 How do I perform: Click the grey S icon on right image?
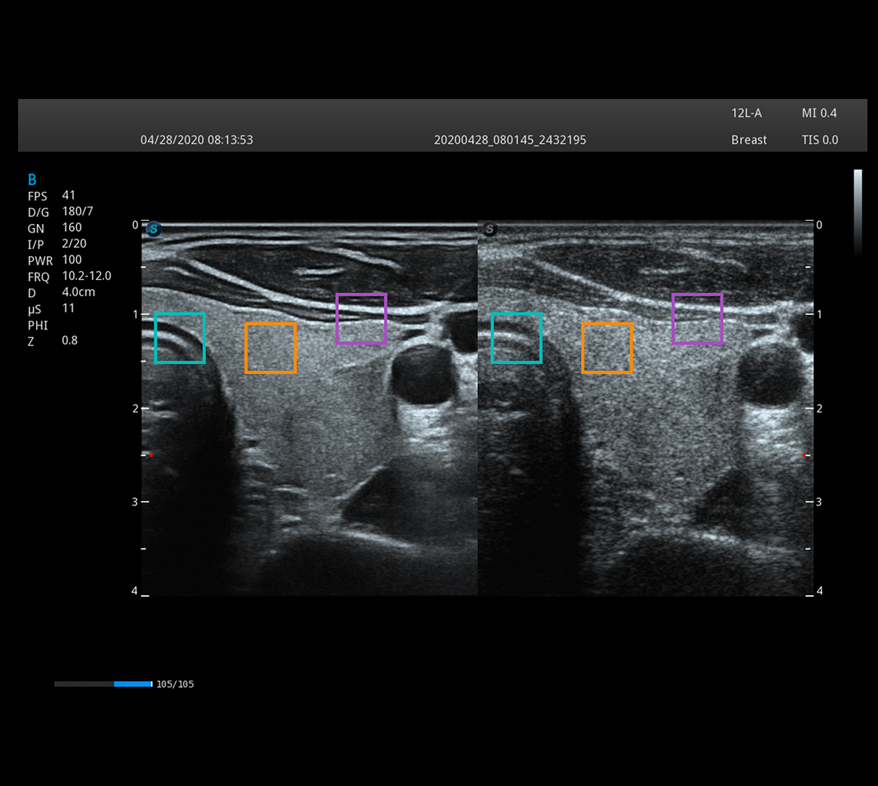pyautogui.click(x=490, y=229)
